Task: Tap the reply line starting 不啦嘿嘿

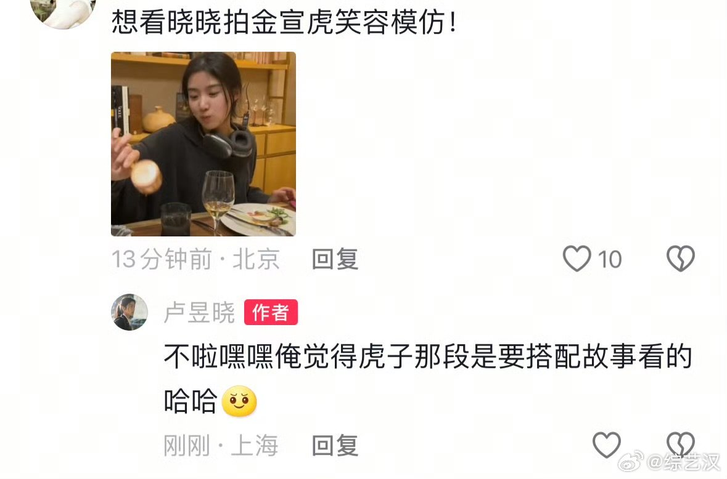Action: pyautogui.click(x=428, y=356)
